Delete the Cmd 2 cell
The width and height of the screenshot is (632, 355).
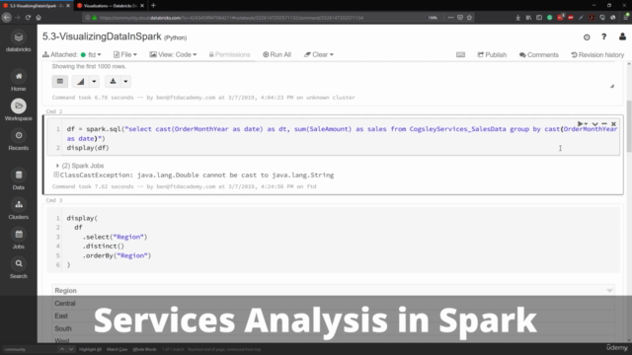(x=613, y=124)
